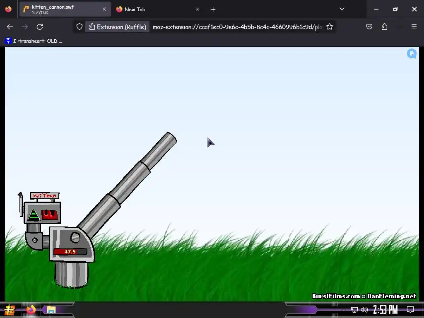This screenshot has width=424, height=318.
Task: Open the list all tabs dropdown
Action: point(342,9)
